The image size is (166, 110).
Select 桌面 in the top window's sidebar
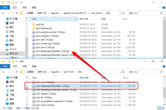click(x=10, y=45)
